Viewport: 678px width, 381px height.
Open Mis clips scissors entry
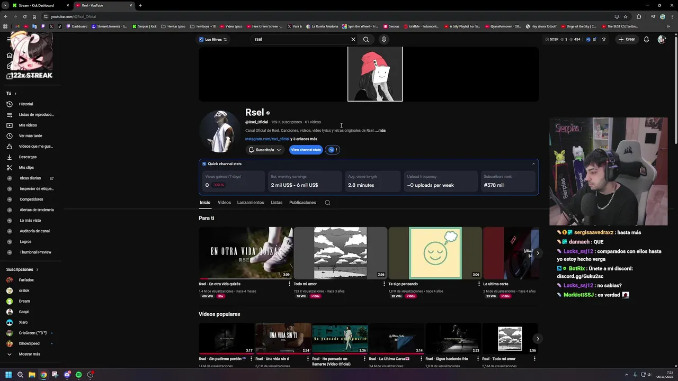[x=26, y=168]
